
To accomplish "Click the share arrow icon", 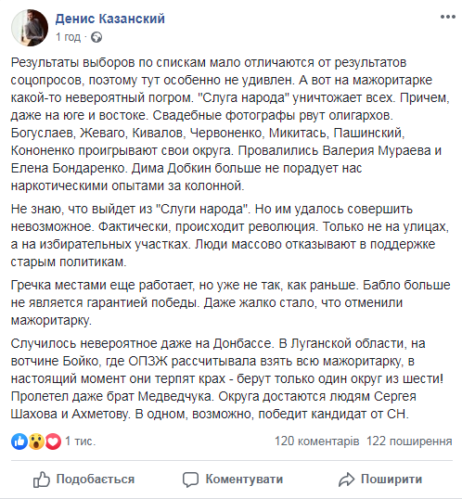I will 346,480.
